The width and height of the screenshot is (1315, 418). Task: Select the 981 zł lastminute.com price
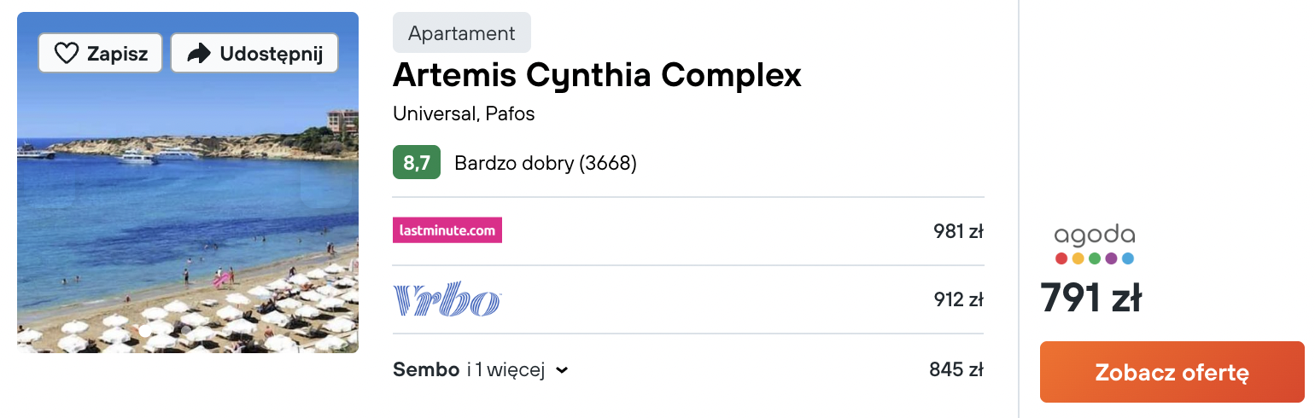(959, 231)
